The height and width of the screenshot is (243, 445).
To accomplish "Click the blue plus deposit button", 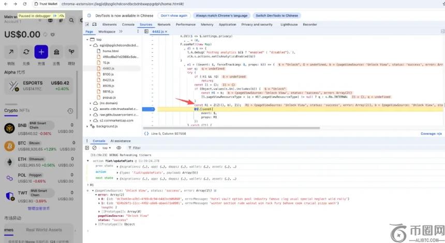I will click(x=41, y=52).
